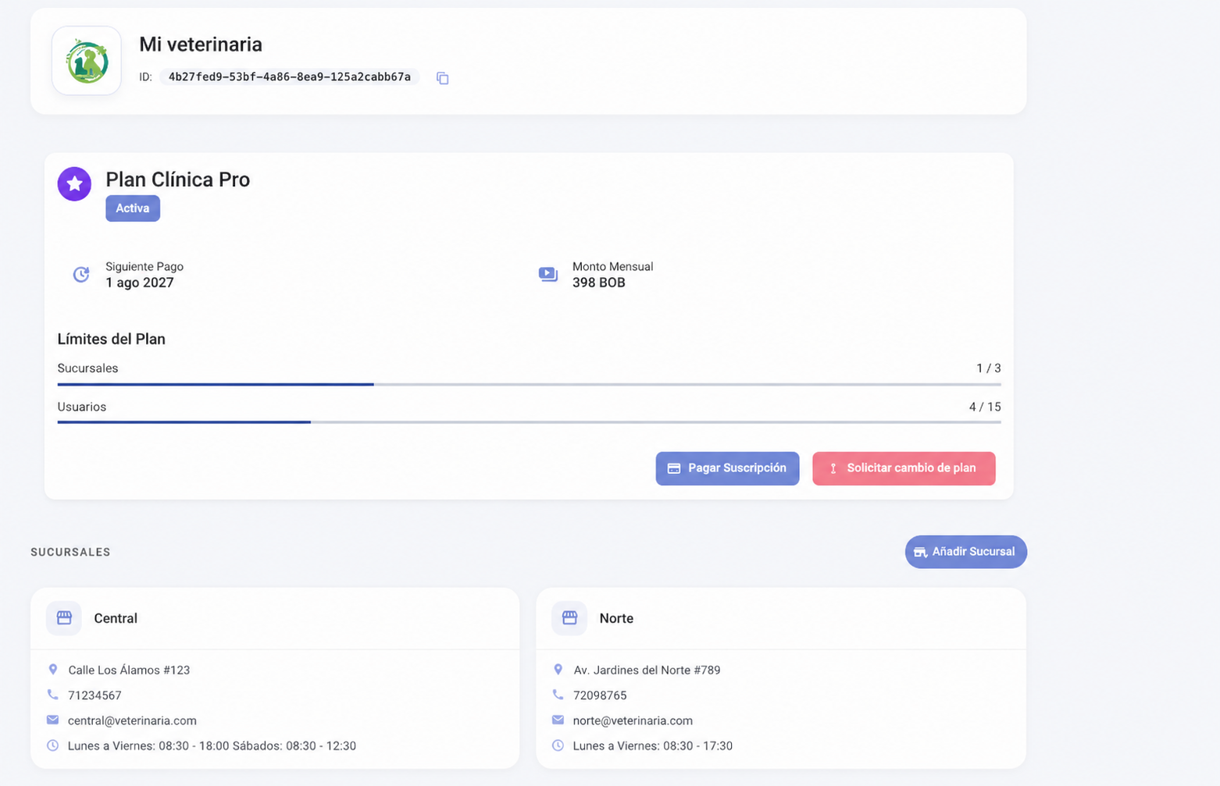Add a new branch with Añadir Sucursal

click(965, 552)
